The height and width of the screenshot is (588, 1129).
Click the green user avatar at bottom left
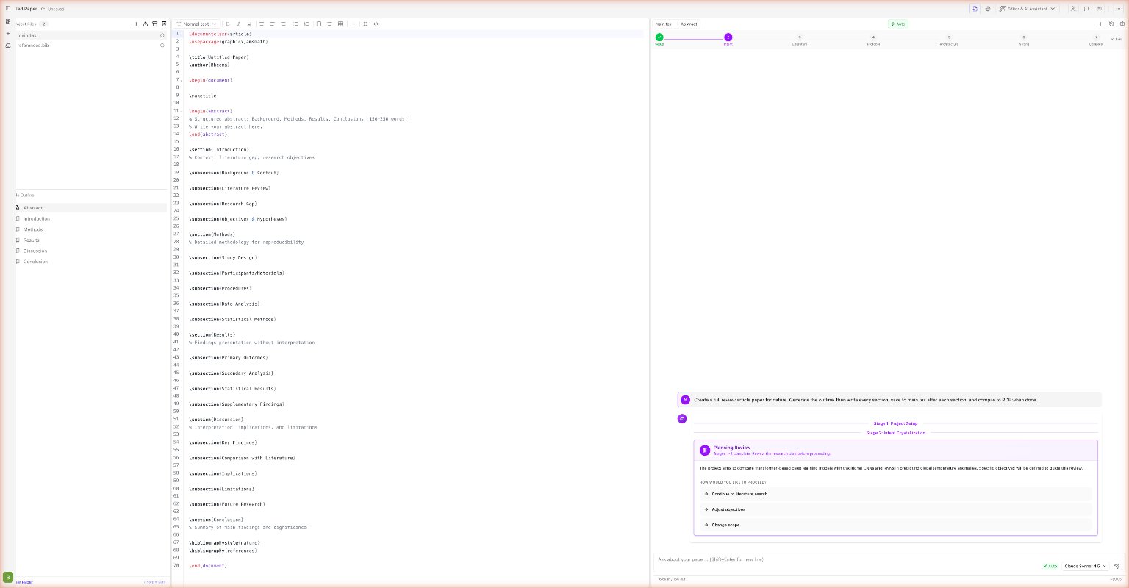tap(8, 578)
